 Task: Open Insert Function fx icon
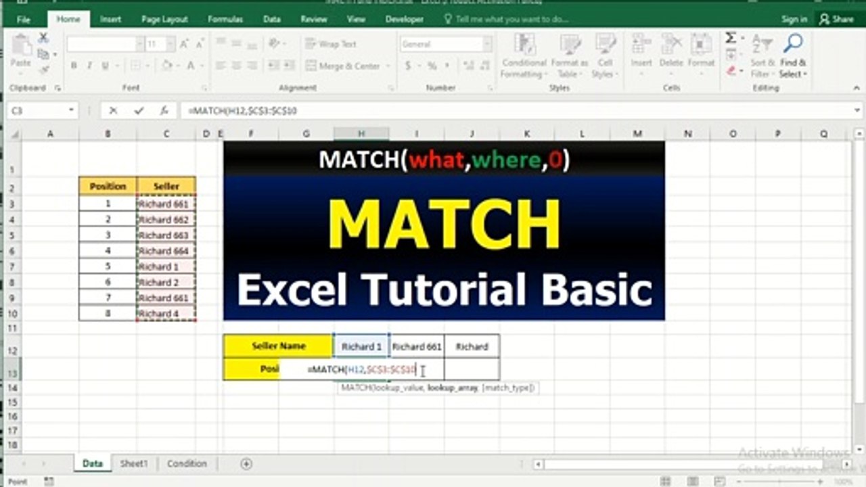coord(163,110)
